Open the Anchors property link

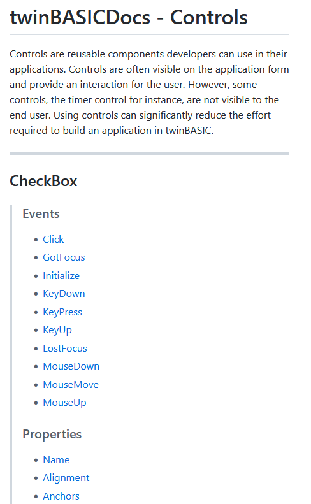[x=61, y=496]
